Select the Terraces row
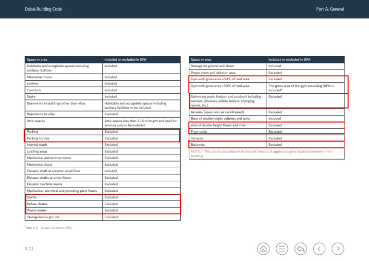 [x=267, y=138]
